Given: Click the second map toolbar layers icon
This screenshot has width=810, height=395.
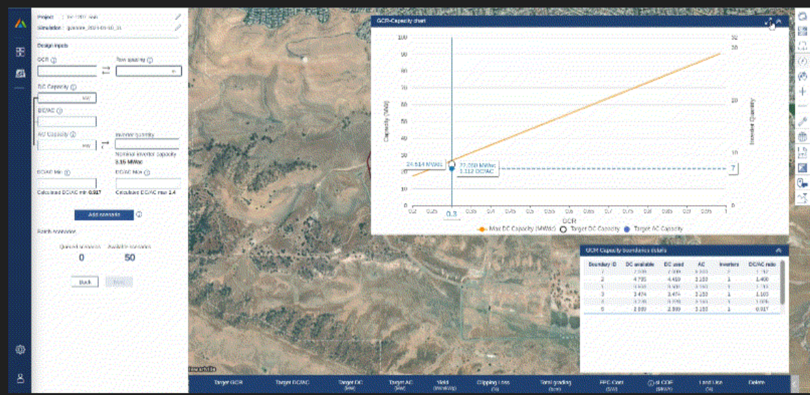Looking at the screenshot, I should [802, 31].
